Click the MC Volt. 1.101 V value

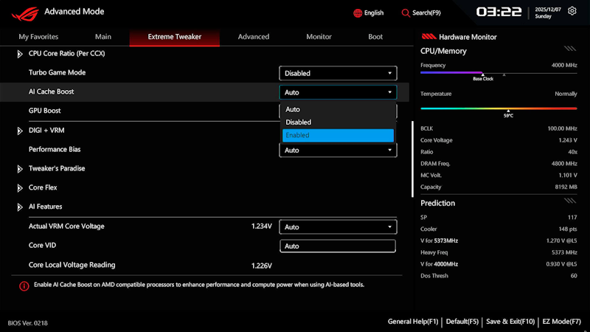tap(568, 175)
